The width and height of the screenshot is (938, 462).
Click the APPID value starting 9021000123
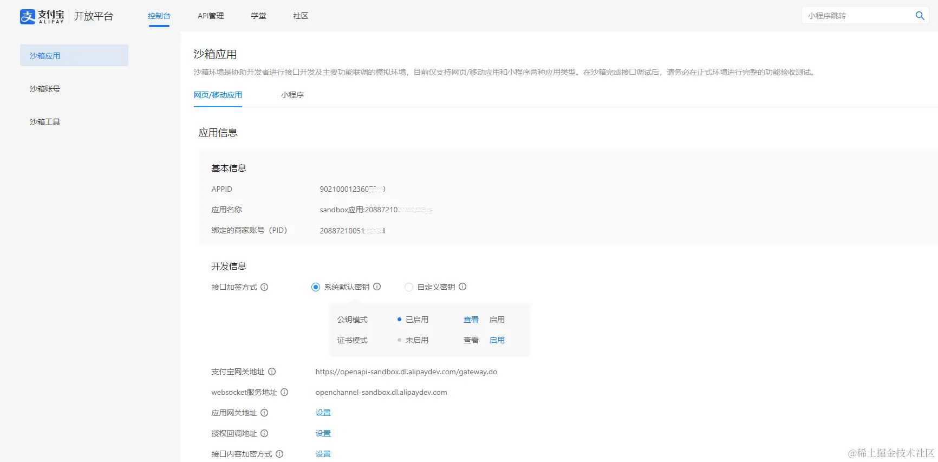pyautogui.click(x=353, y=189)
